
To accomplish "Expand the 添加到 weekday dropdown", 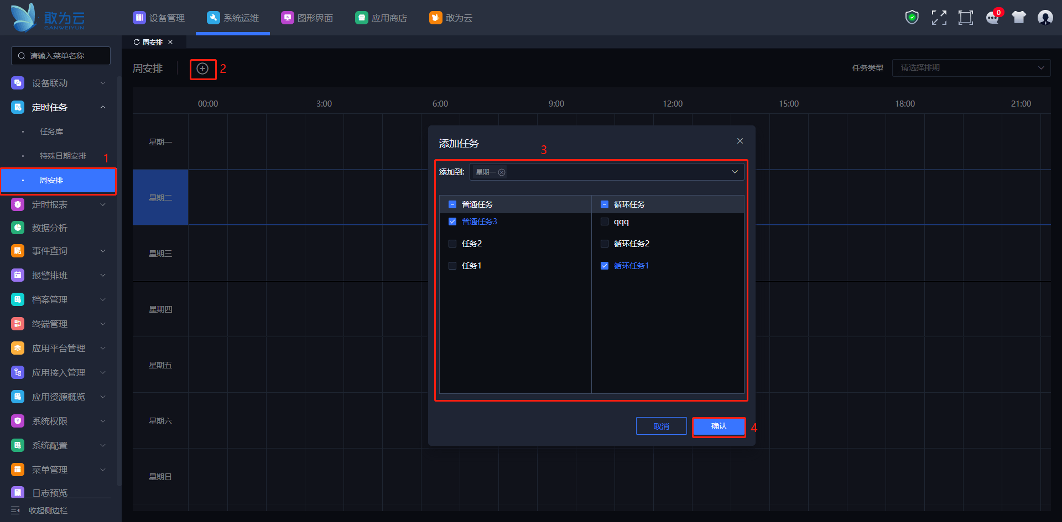I will click(735, 172).
